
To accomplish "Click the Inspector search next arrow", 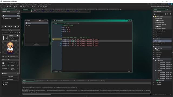I will (x=15, y=33).
